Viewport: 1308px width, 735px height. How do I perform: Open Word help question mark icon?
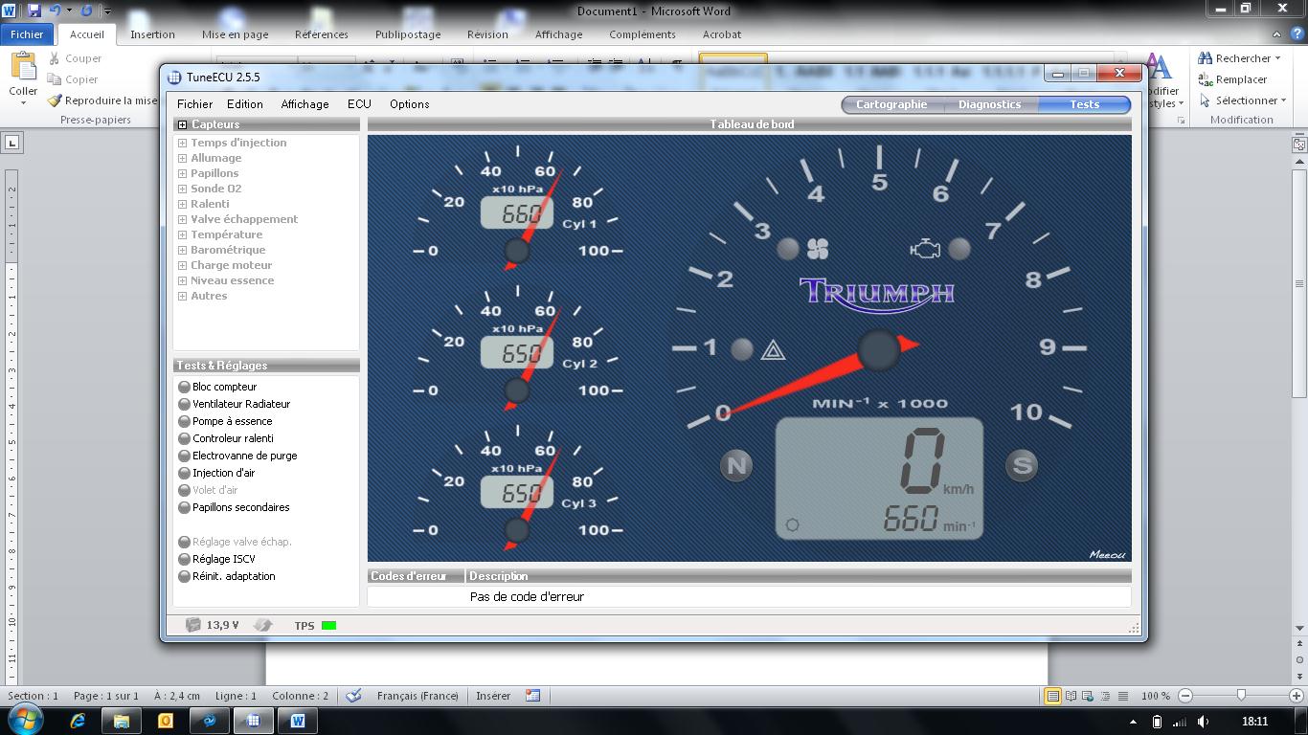point(1297,34)
